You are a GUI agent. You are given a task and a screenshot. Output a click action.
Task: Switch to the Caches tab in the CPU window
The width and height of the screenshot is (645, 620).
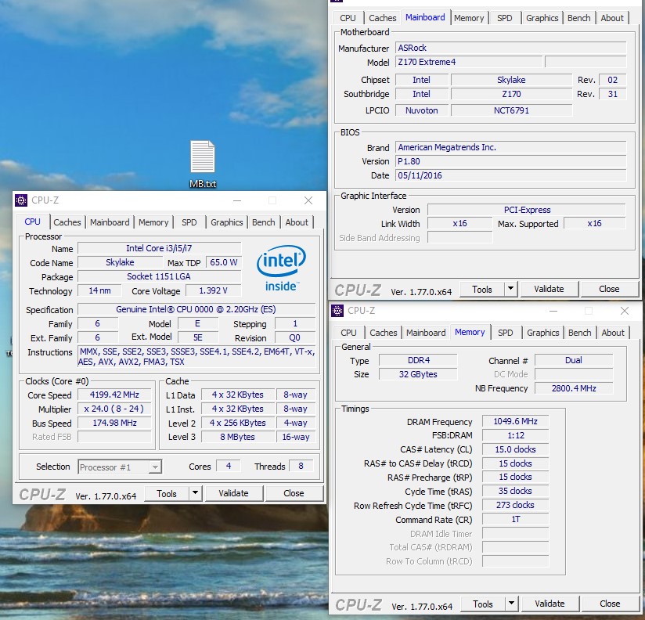(67, 222)
